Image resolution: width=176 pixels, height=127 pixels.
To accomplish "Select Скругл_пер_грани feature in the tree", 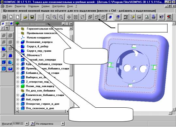I will (39, 51).
